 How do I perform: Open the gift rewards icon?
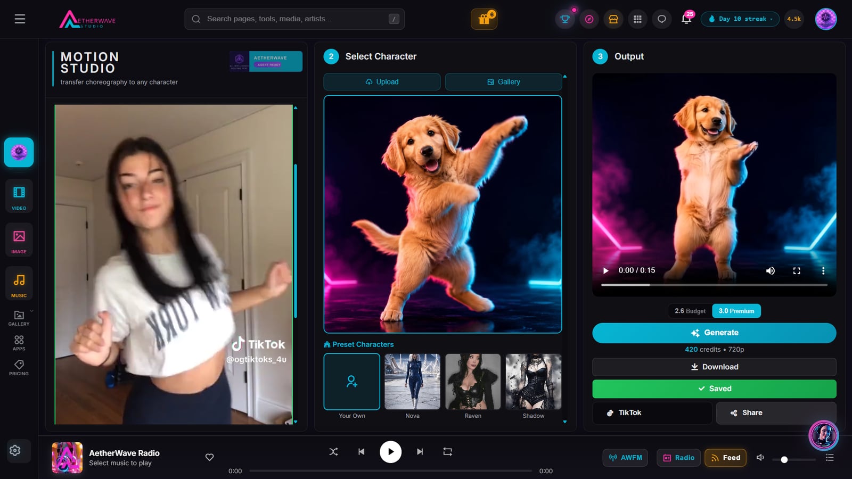click(484, 19)
